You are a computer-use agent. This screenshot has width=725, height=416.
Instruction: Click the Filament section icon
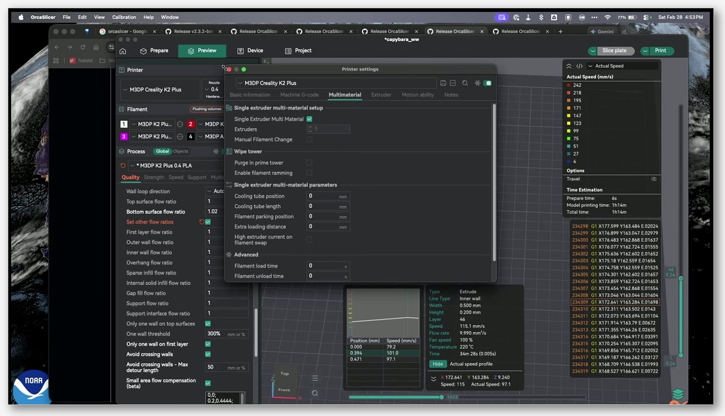point(122,110)
